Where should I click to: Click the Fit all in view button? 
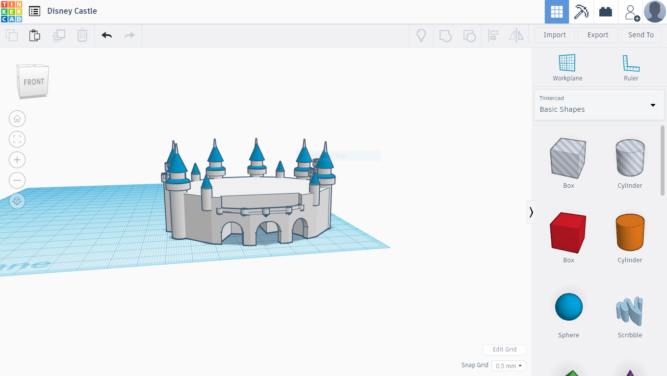17,139
